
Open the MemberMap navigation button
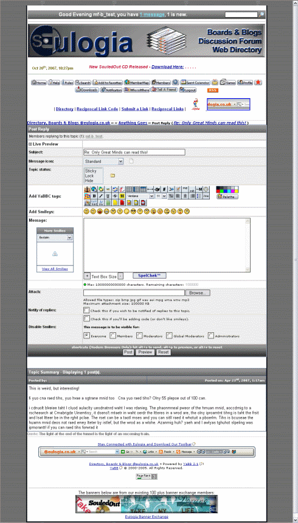pyautogui.click(x=137, y=82)
